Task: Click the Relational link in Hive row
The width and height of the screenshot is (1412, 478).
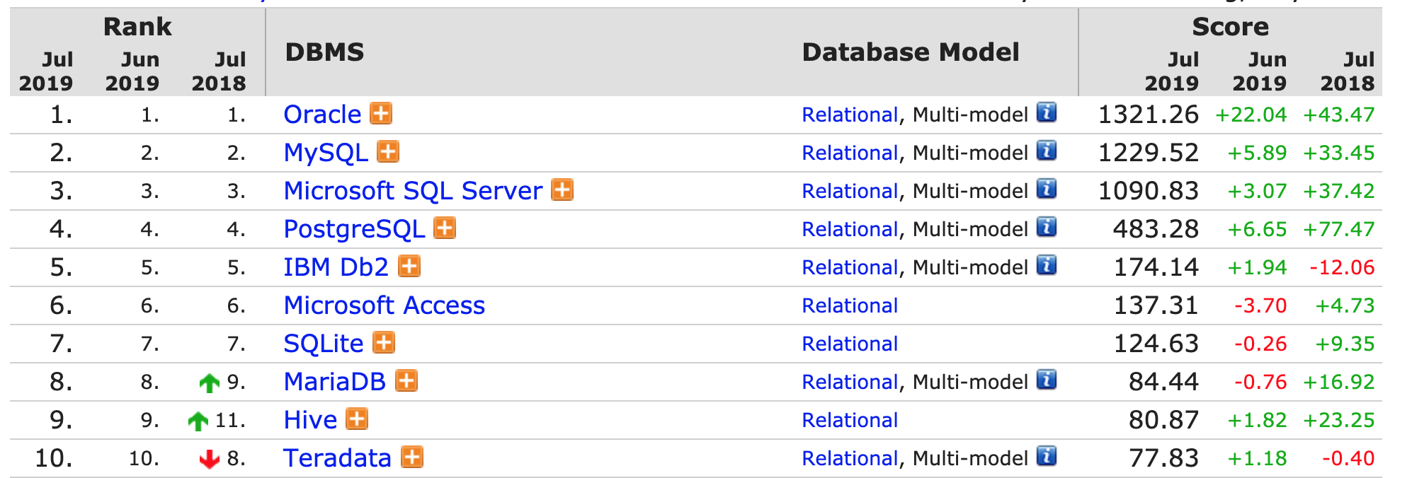Action: pyautogui.click(x=850, y=420)
